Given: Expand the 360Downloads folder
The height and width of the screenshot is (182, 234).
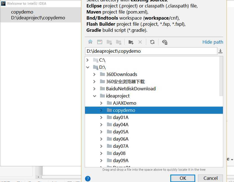Looking at the screenshot, I should click(94, 74).
